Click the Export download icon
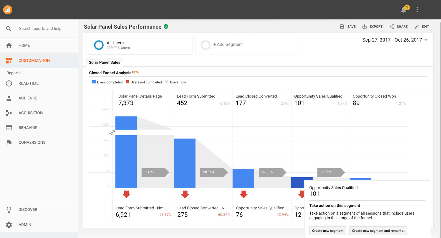 pos(364,27)
